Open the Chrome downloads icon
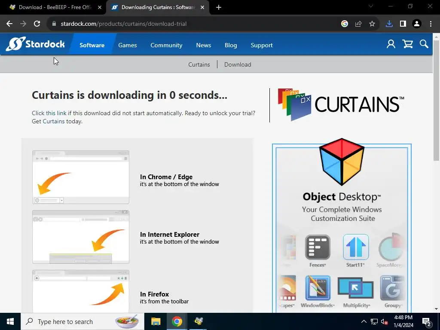440x330 pixels. [x=389, y=24]
